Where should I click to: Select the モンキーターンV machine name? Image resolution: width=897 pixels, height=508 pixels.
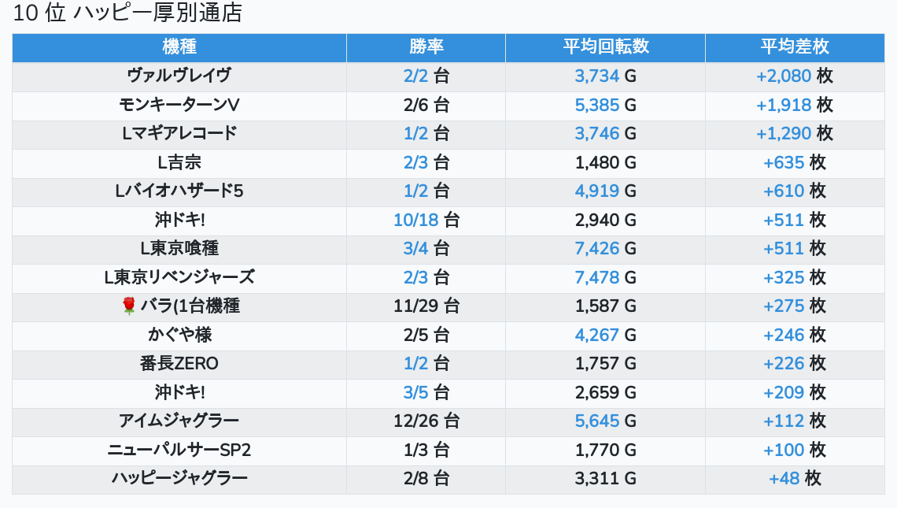[179, 106]
